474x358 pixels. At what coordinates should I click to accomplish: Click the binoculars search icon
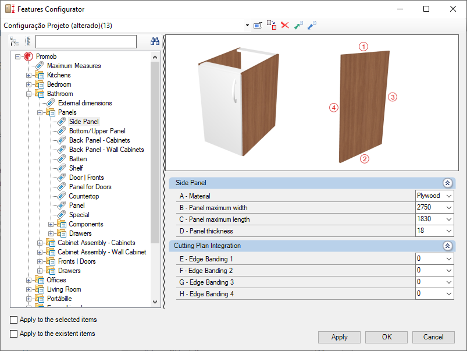(x=155, y=41)
